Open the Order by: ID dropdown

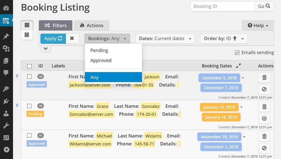click(224, 39)
